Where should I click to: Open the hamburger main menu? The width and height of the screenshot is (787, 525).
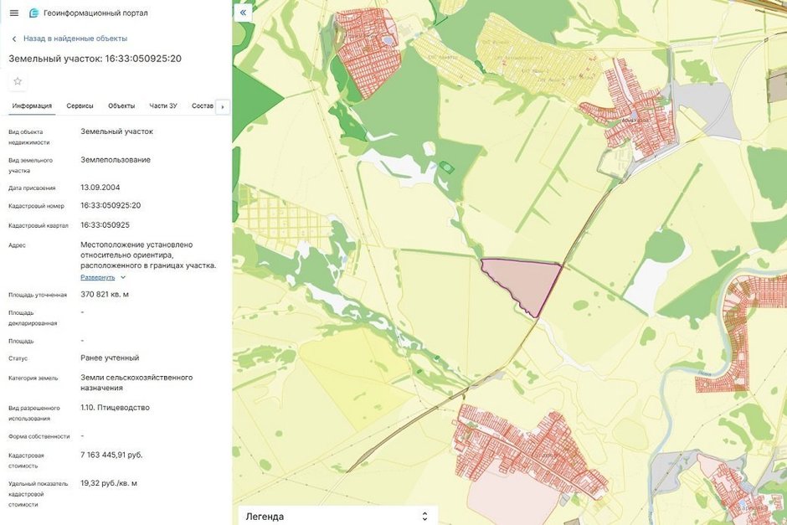(13, 13)
